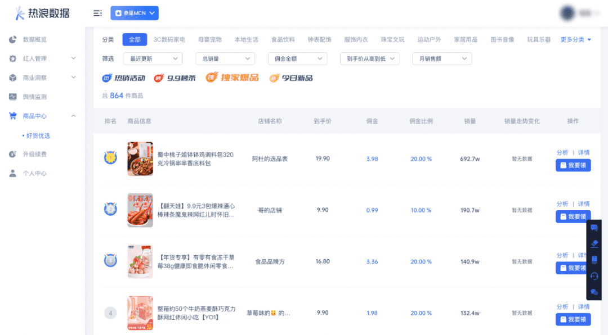This screenshot has height=335, width=608.
Task: Click the 数据概览 pie chart icon
Action: point(13,39)
